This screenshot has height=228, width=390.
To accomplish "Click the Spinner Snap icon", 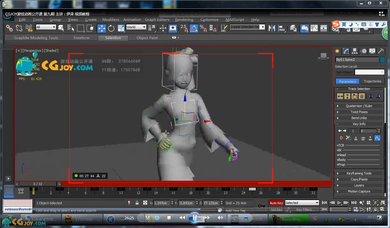I will coord(213,28).
